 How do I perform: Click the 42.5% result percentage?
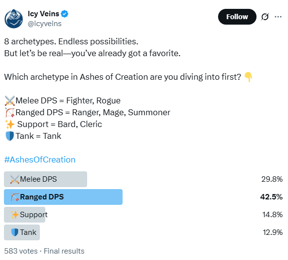(x=271, y=197)
